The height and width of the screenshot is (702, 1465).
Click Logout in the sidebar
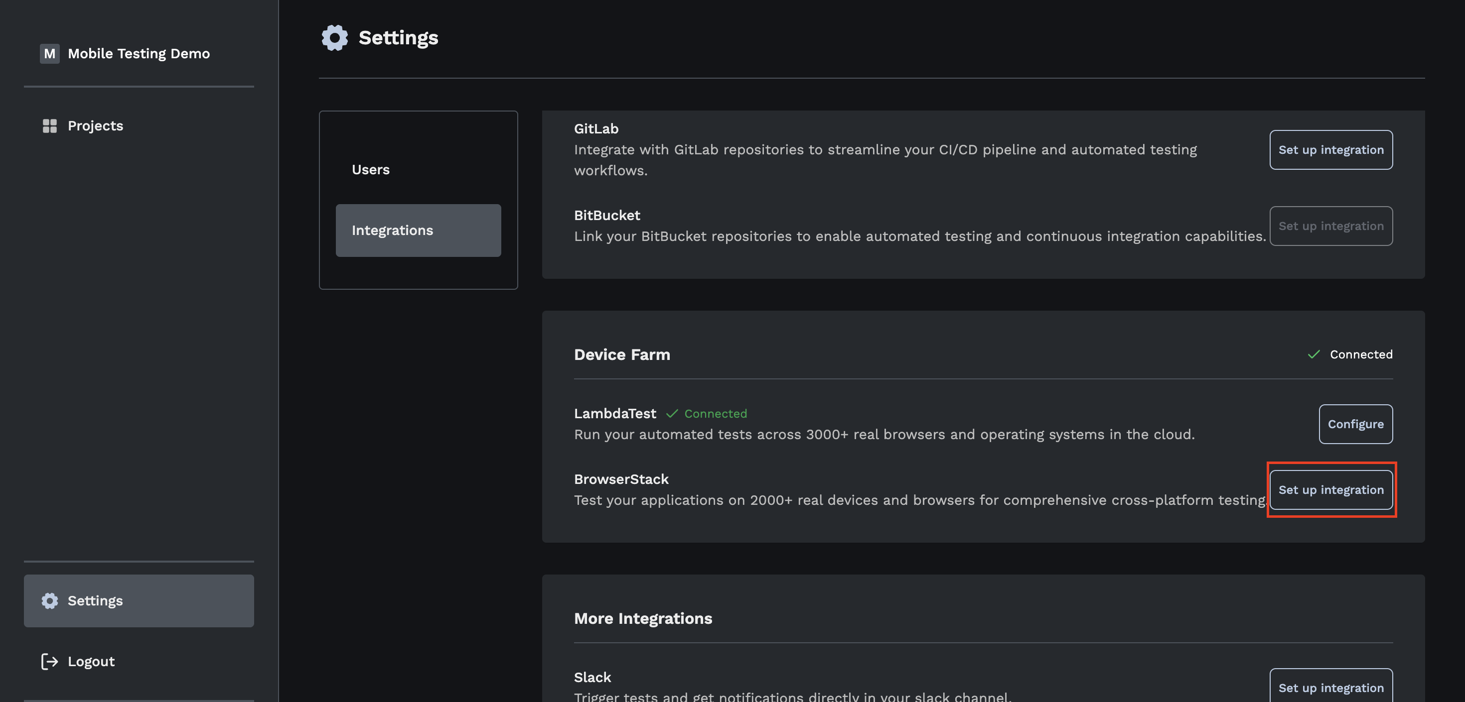91,661
